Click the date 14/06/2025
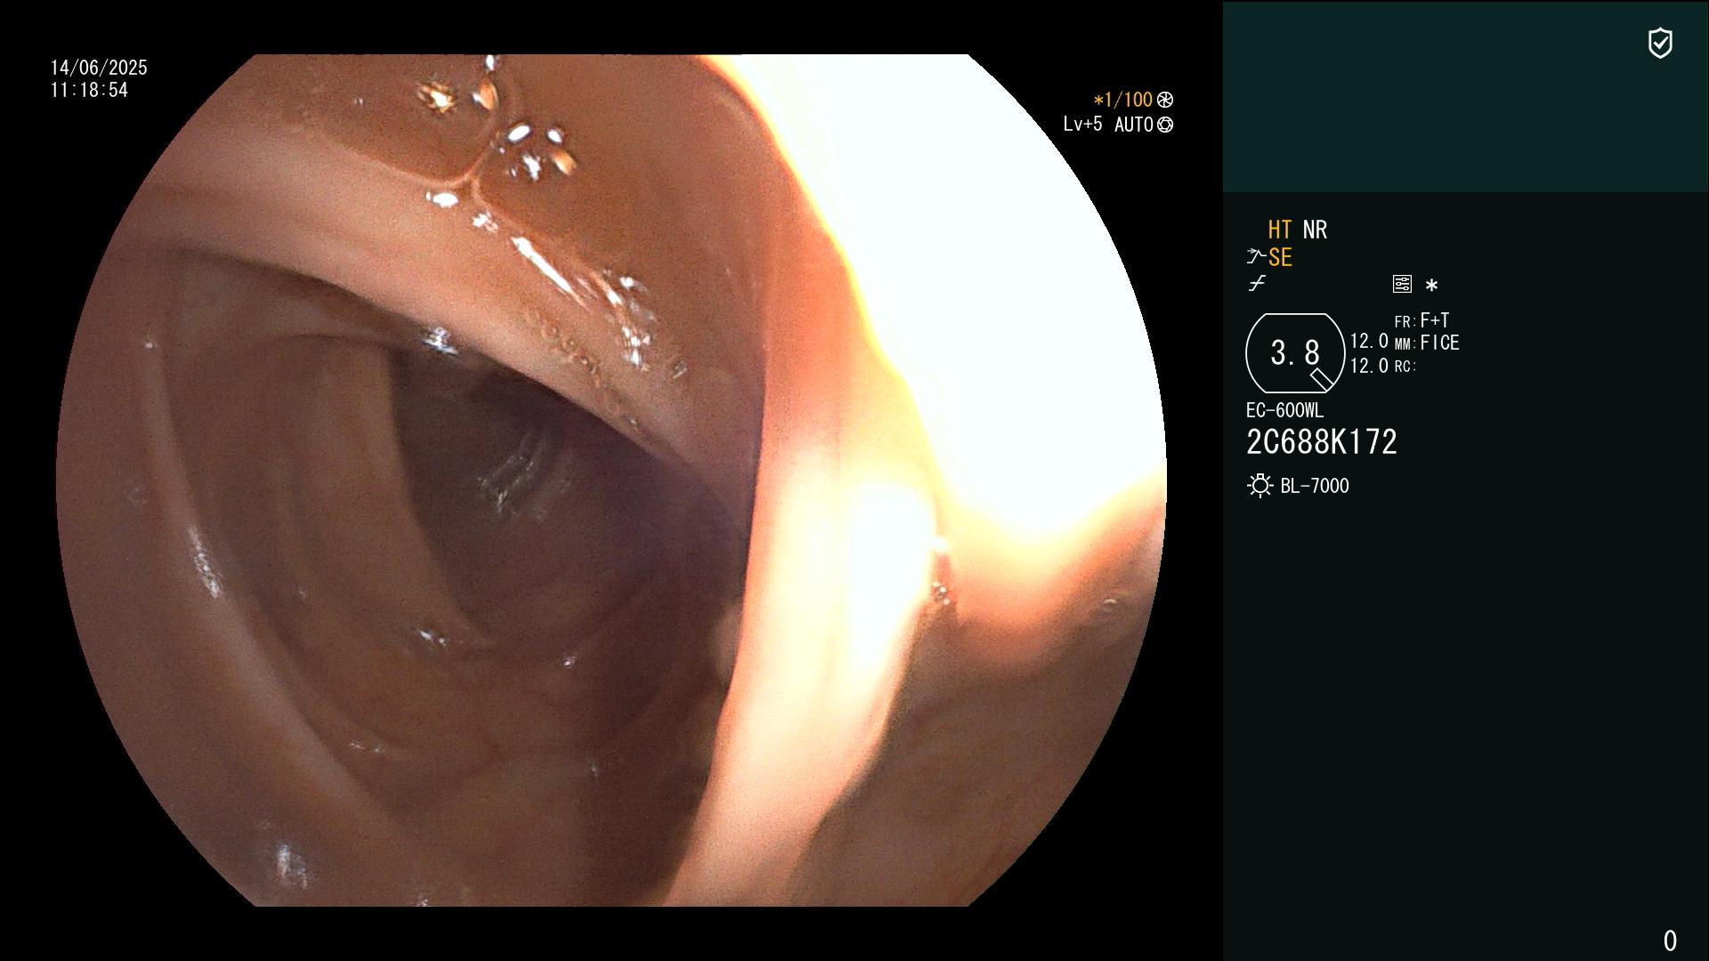 click(x=99, y=68)
